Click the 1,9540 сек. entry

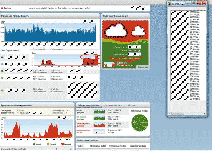point(194,39)
